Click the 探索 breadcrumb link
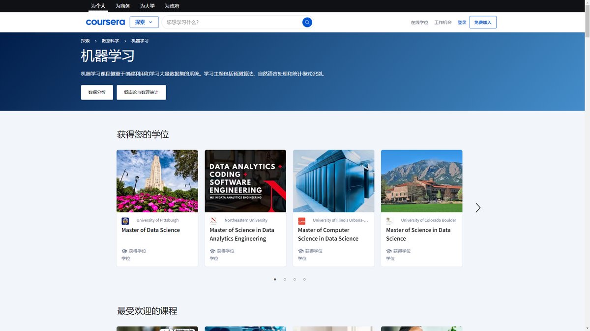The image size is (590, 331). 86,41
